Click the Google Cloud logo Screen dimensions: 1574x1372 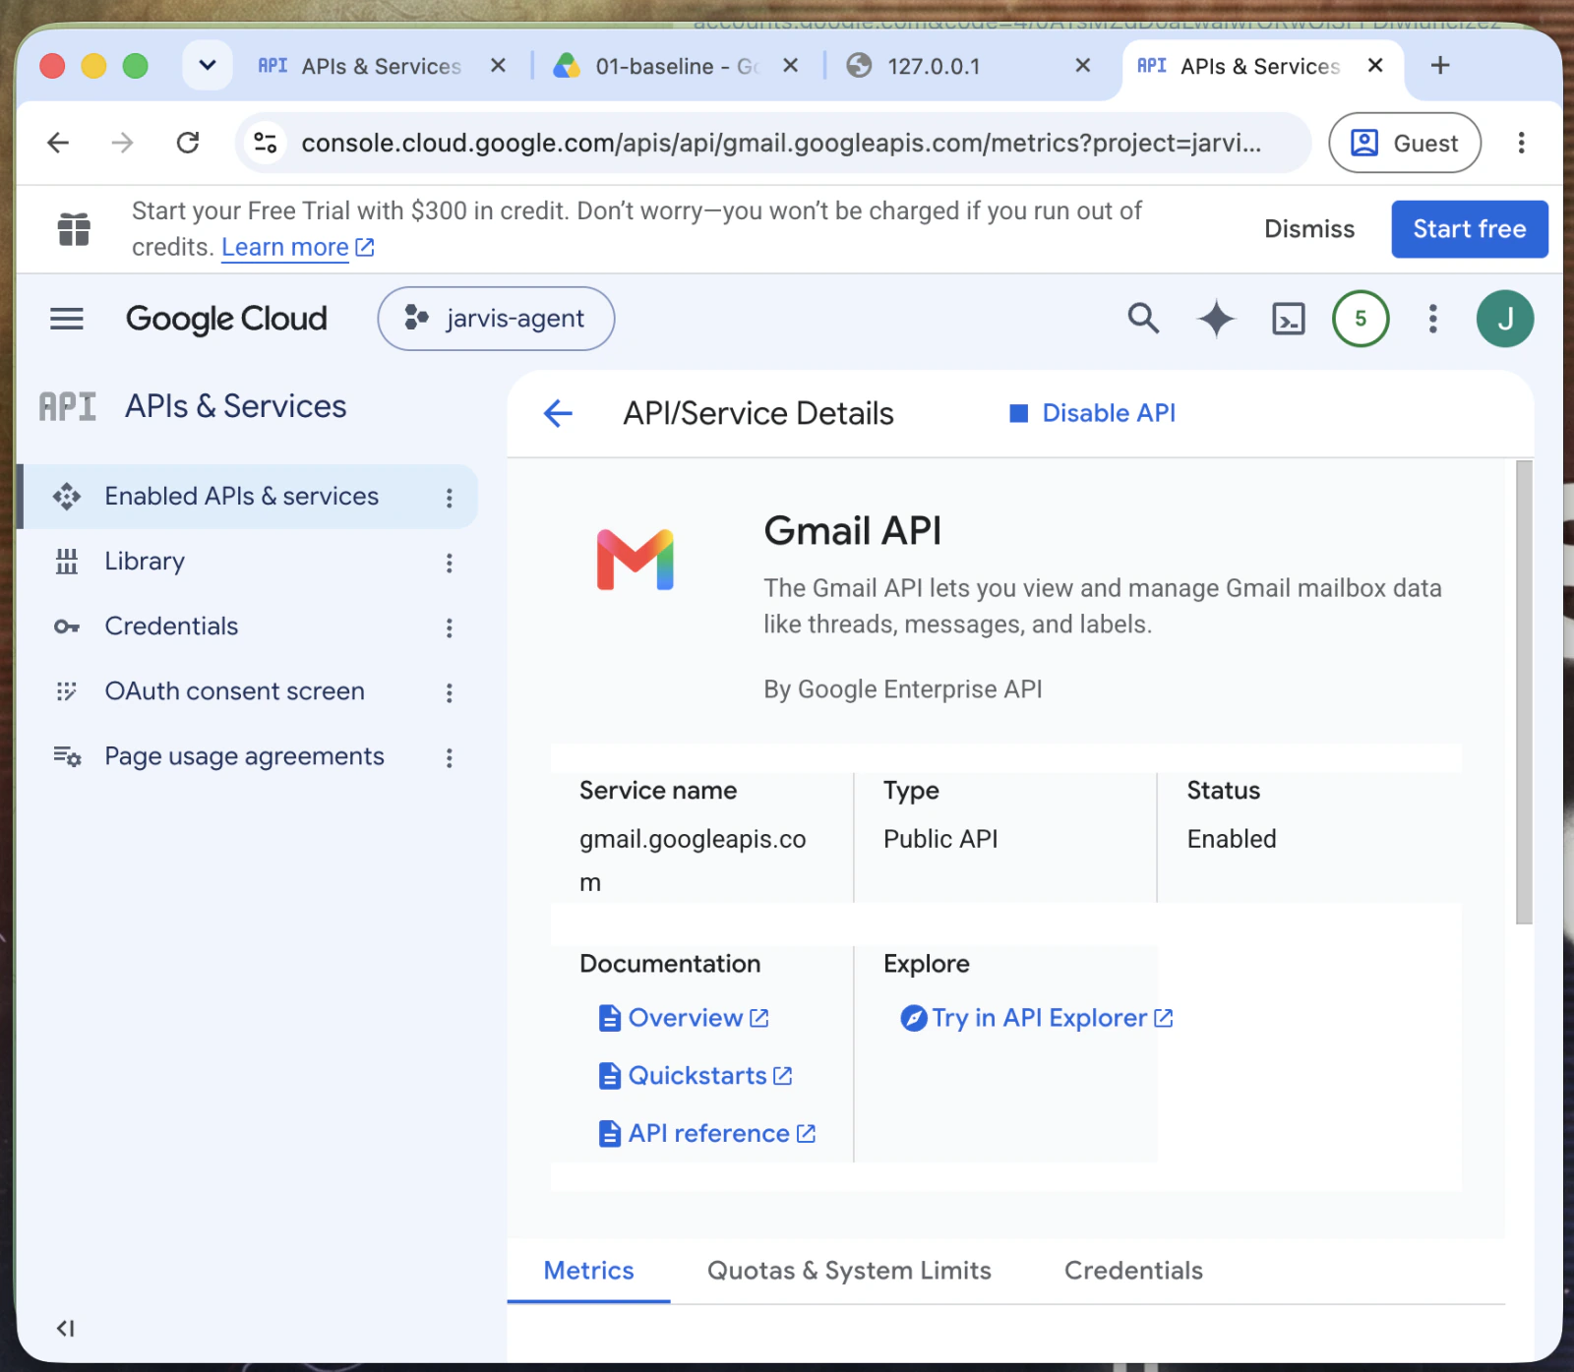click(x=226, y=319)
